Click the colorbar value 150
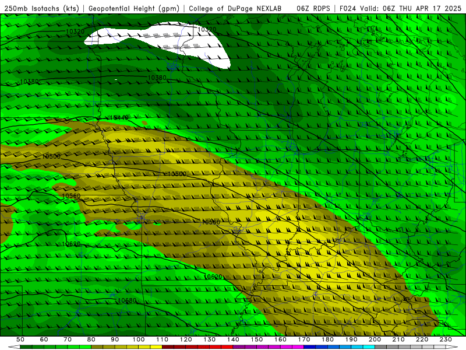The height and width of the screenshot is (350, 466). 257,339
